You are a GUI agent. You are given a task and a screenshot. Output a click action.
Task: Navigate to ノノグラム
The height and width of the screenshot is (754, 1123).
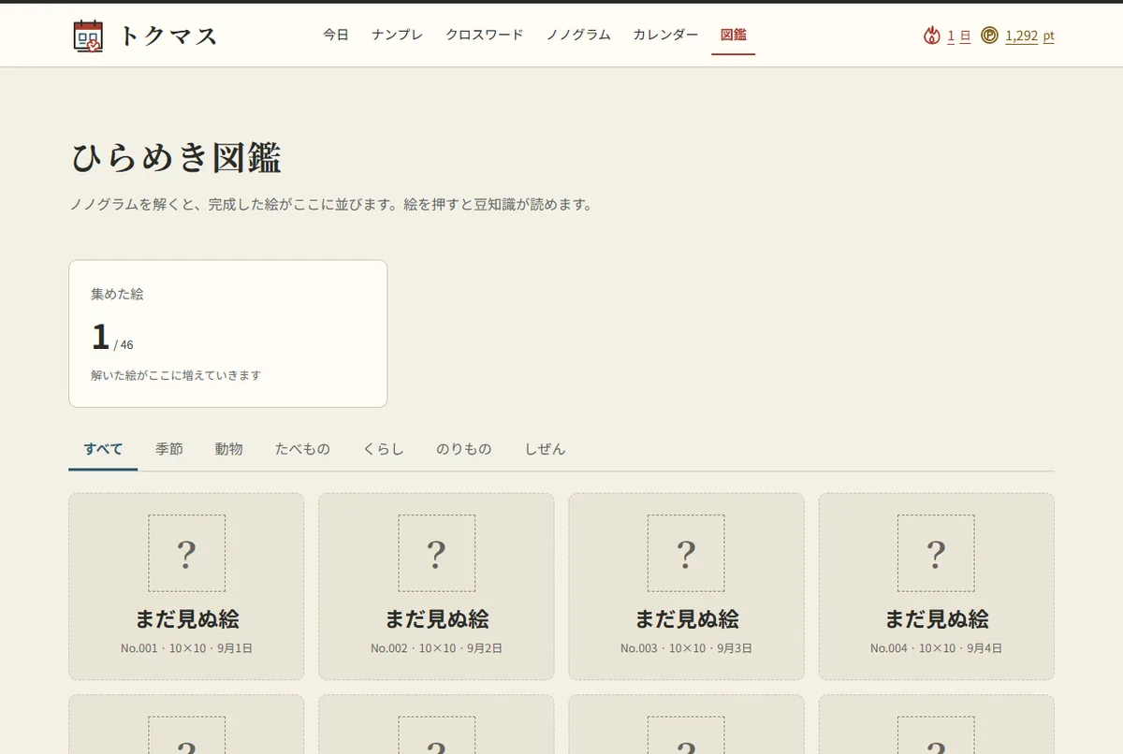coord(578,35)
